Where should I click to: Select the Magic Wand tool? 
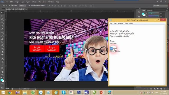point(2,23)
